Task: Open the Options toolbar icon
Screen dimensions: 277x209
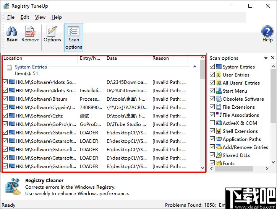Action: (x=52, y=31)
